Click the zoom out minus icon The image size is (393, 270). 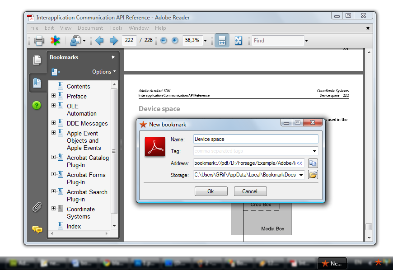164,40
